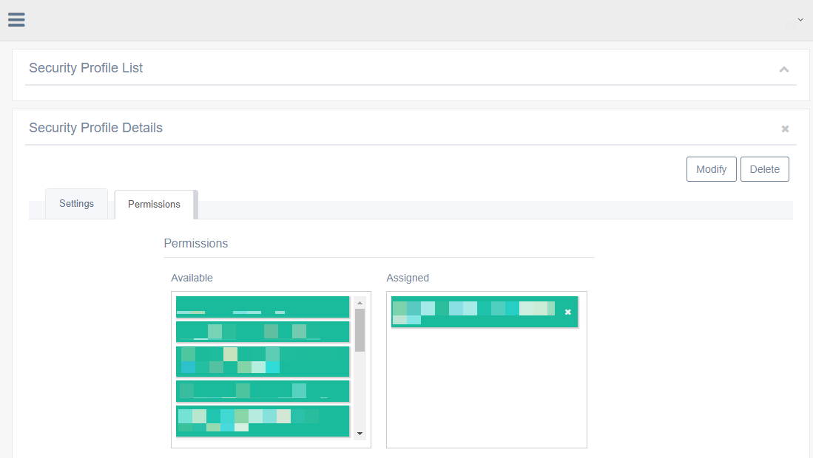
Task: Select the fourth Available permission entry
Action: (263, 391)
